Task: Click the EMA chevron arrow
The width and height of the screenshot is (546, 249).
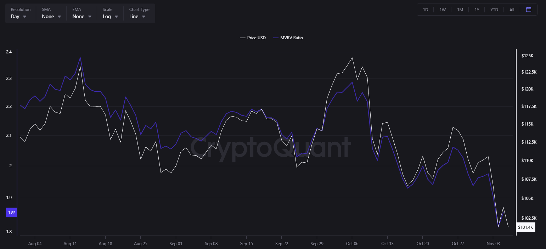Action: [x=90, y=16]
